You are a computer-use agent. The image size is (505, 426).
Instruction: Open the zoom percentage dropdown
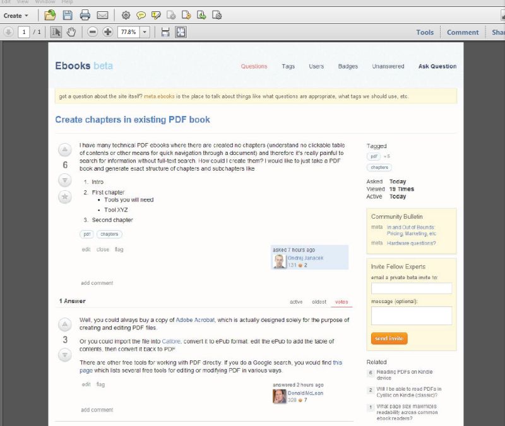coord(145,32)
